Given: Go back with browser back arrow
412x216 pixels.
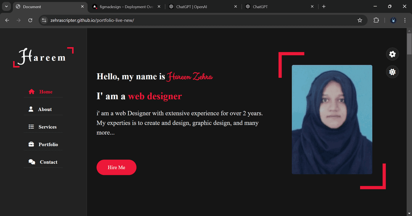Looking at the screenshot, I should click(7, 20).
